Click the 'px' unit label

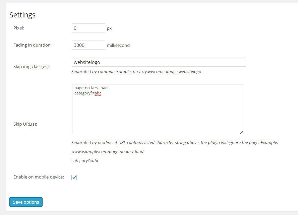(x=109, y=28)
